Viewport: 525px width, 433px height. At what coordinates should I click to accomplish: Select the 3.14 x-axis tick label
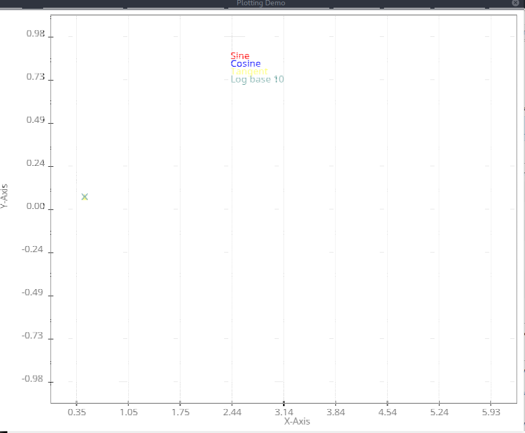[x=284, y=413]
